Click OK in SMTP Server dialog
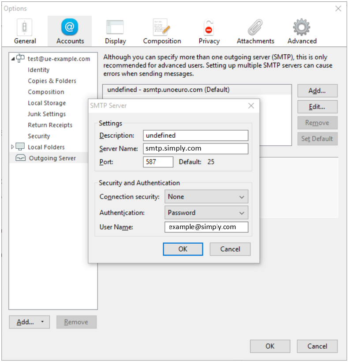The height and width of the screenshot is (362, 348). pos(183,249)
